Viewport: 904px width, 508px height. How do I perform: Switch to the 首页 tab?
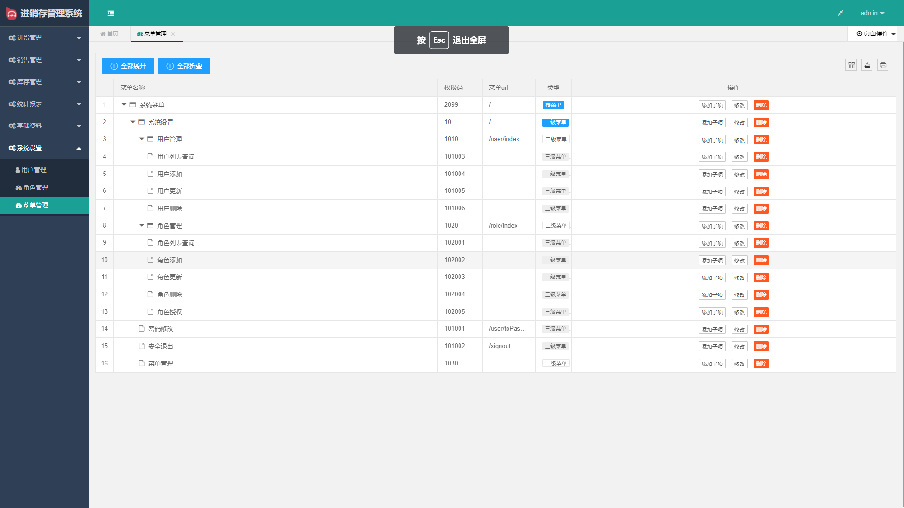(x=109, y=34)
